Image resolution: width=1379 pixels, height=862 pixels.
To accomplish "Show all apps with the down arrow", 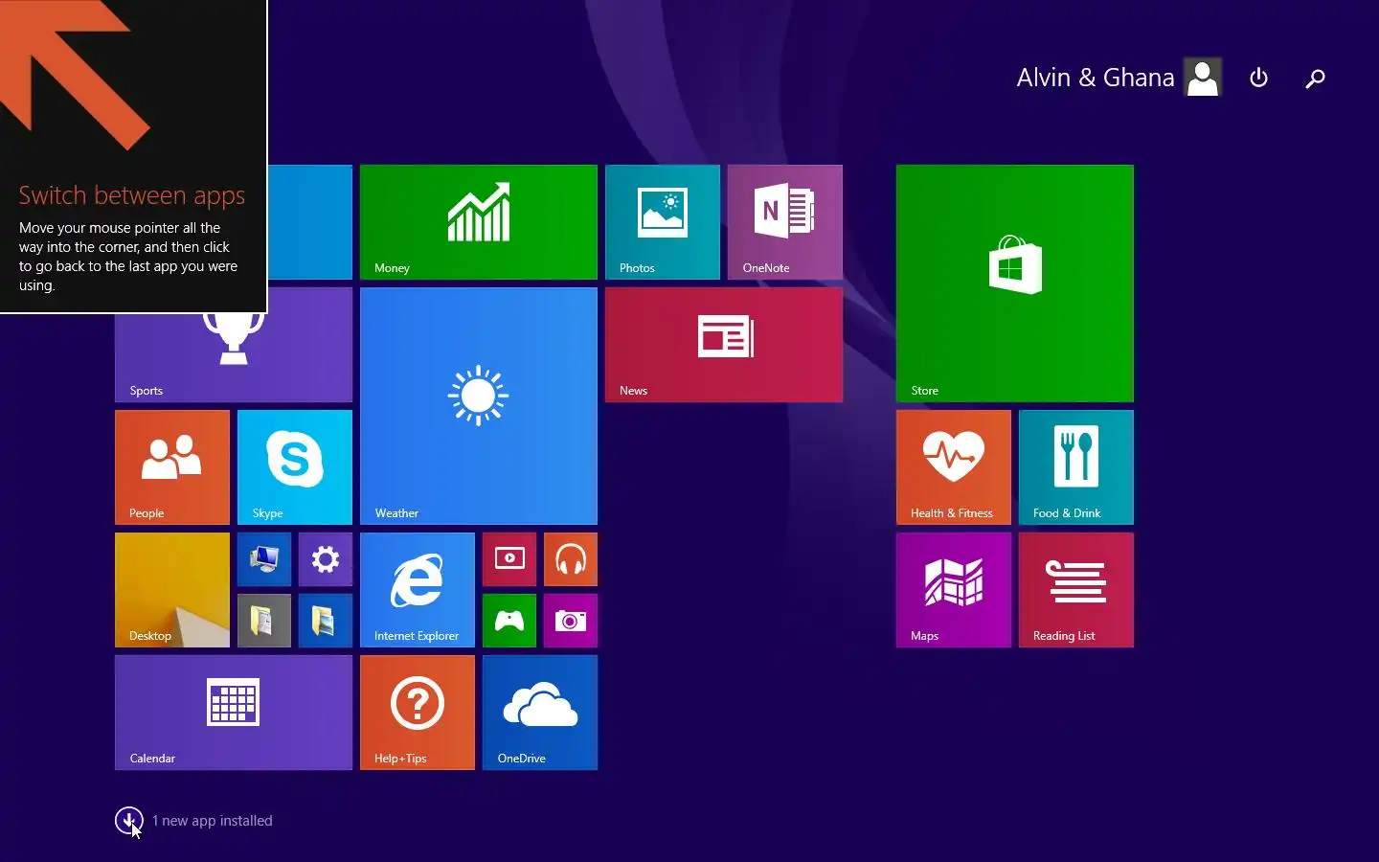I will [x=128, y=820].
